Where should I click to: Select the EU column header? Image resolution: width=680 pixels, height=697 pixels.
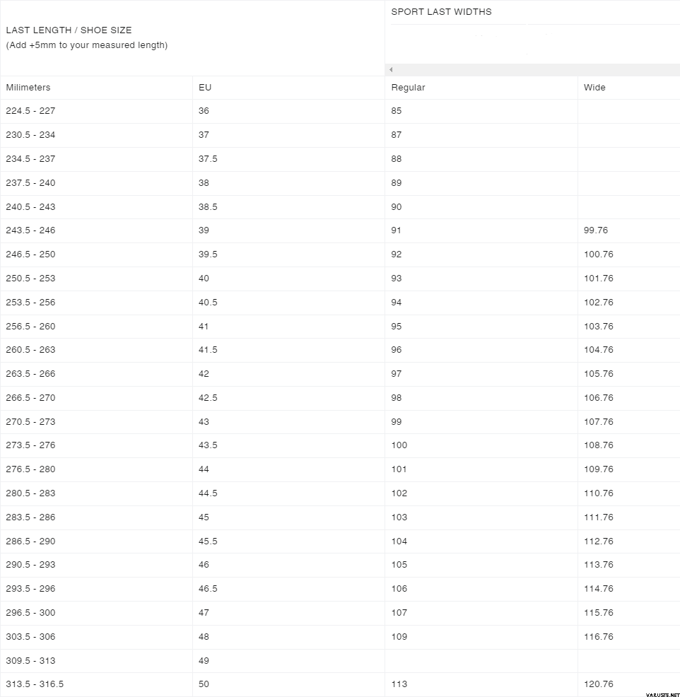205,88
